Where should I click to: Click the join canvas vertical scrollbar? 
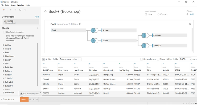(x=192, y=39)
